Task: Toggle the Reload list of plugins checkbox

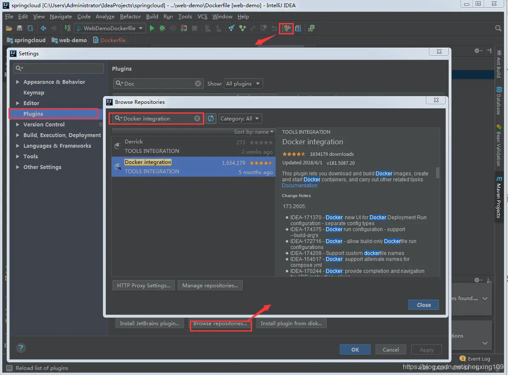Action: (x=9, y=368)
